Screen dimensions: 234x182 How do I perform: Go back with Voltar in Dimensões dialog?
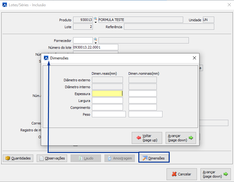pos(147,138)
